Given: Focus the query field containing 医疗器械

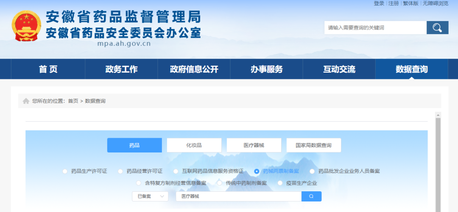Looking at the screenshot, I should click(x=239, y=196).
